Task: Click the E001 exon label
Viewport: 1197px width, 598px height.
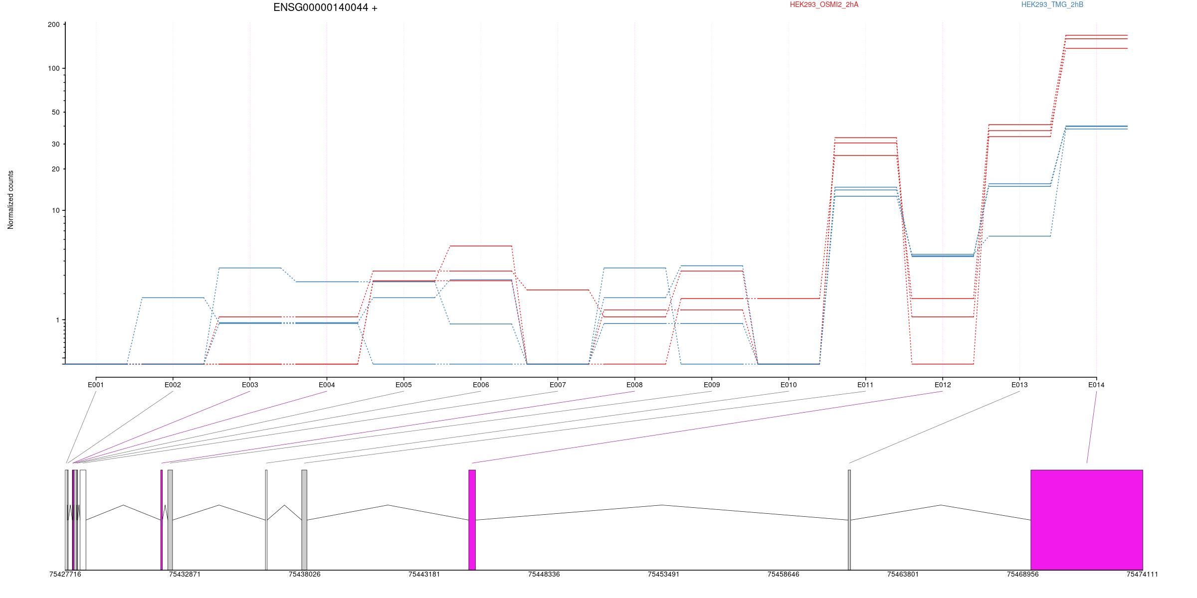Action: [96, 385]
